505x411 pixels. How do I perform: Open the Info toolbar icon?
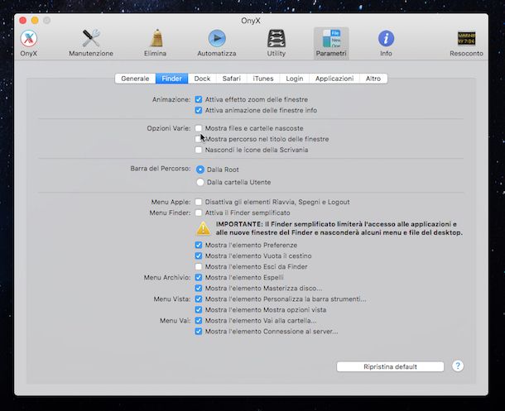pyautogui.click(x=386, y=39)
